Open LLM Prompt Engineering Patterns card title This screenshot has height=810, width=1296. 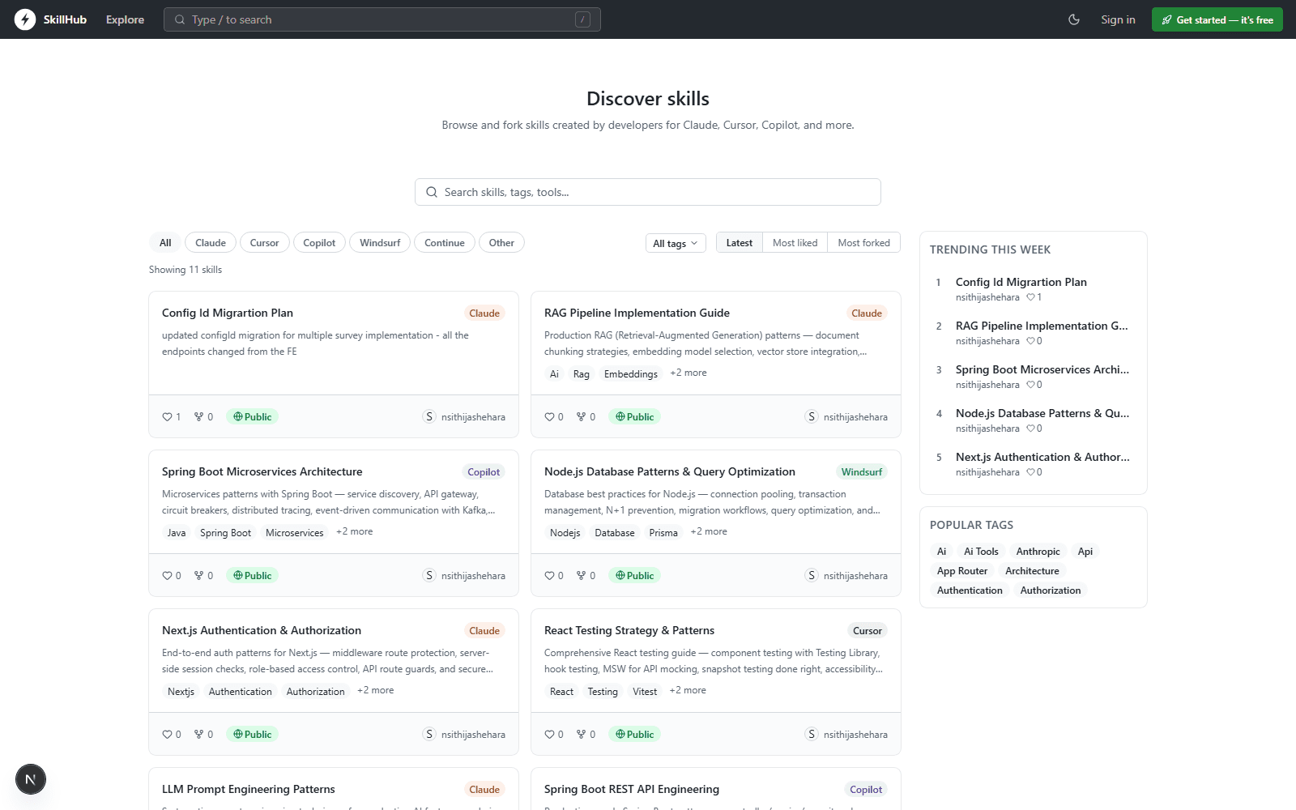click(x=249, y=789)
